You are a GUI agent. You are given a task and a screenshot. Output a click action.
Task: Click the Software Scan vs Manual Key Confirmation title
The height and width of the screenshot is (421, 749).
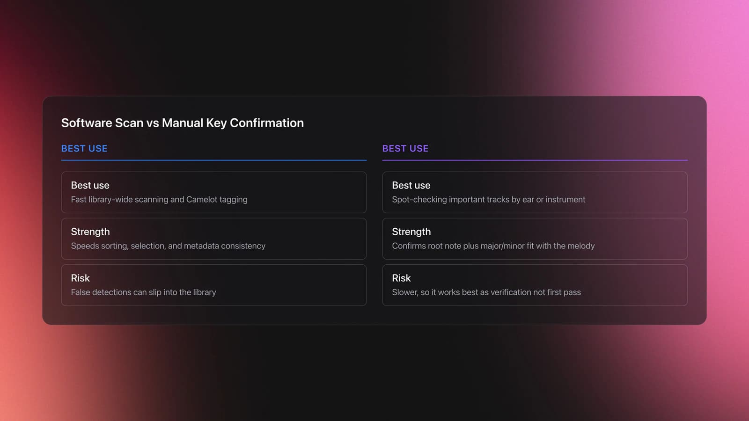click(x=183, y=123)
